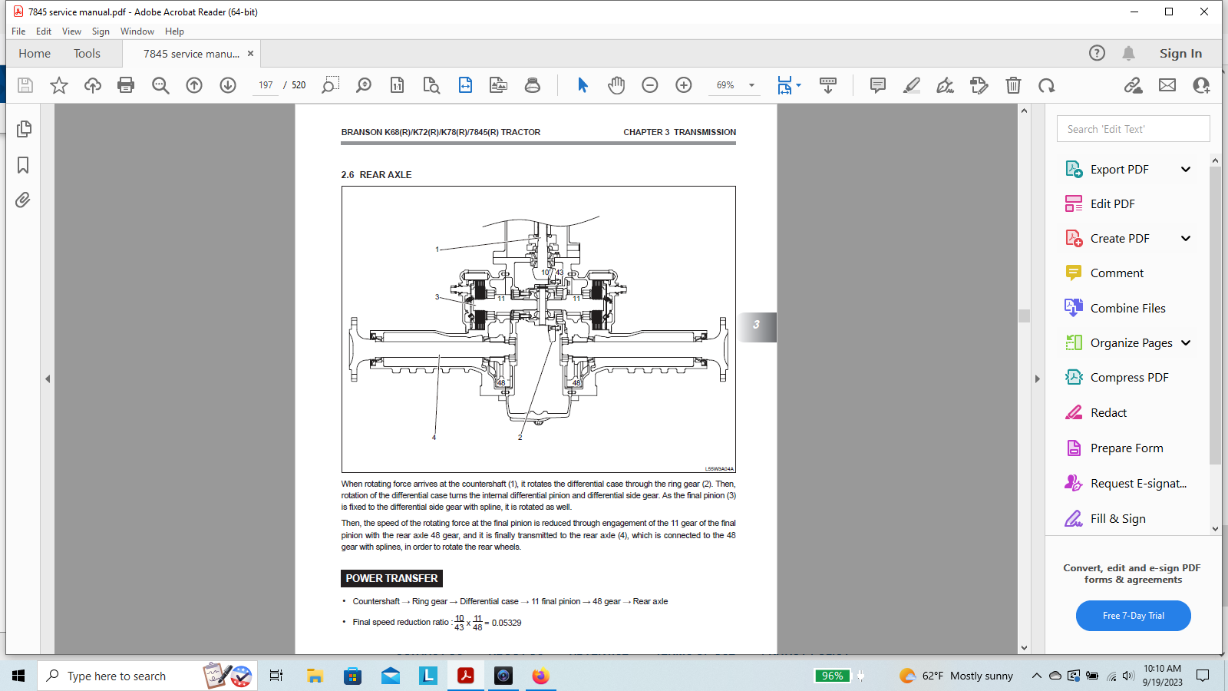Open the Stamp tool icon
Viewport: 1228px width, 691px height.
coord(533,85)
